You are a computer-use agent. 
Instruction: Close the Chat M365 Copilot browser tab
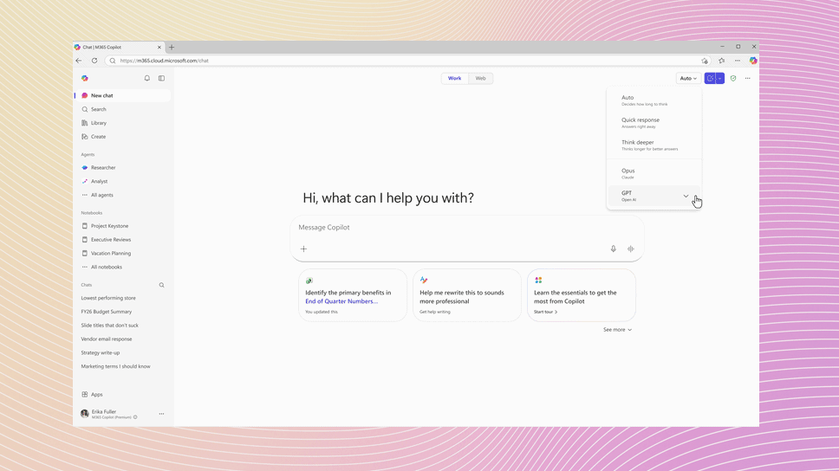(159, 47)
